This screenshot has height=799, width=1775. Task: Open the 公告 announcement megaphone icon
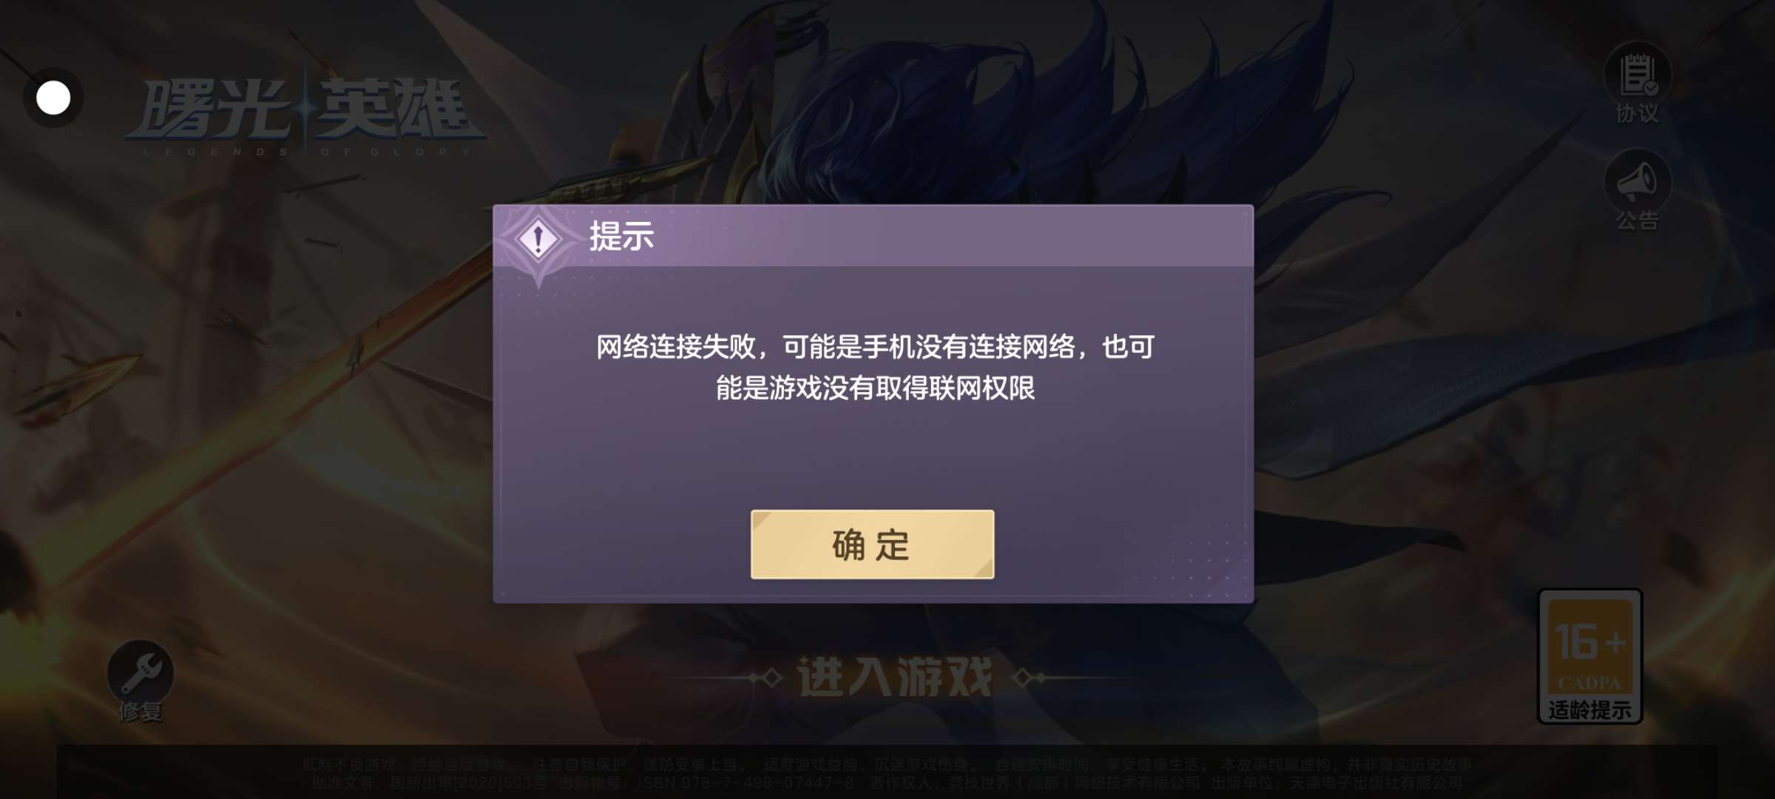click(1637, 181)
